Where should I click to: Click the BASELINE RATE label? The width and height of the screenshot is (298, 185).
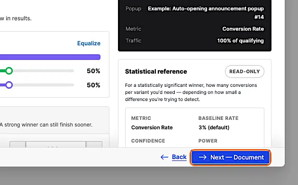[x=218, y=118]
